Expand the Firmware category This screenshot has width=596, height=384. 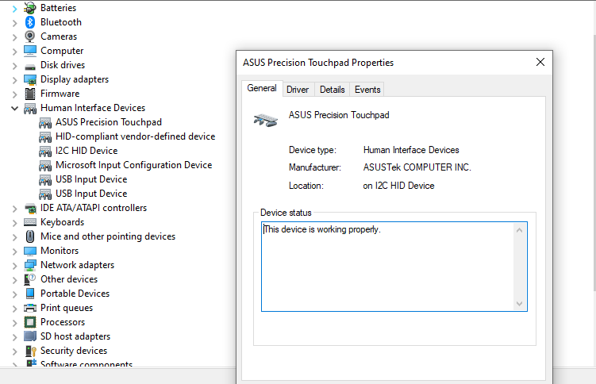click(14, 94)
